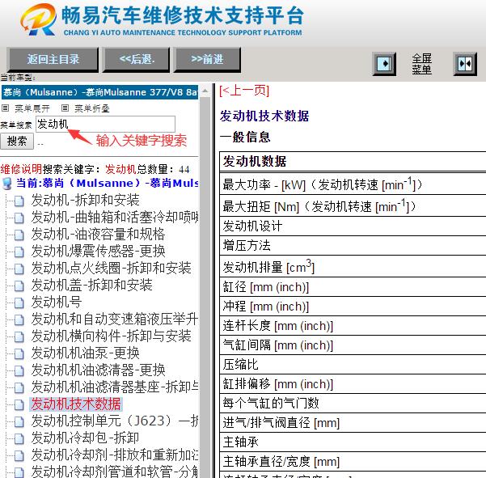The height and width of the screenshot is (478, 486).
Task: Click the 发动机设计 table row
Action: 353,226
